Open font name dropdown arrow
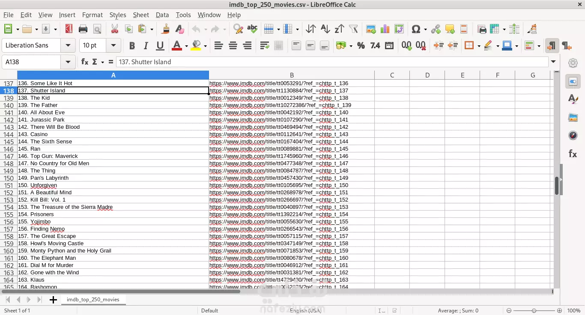 click(x=68, y=45)
